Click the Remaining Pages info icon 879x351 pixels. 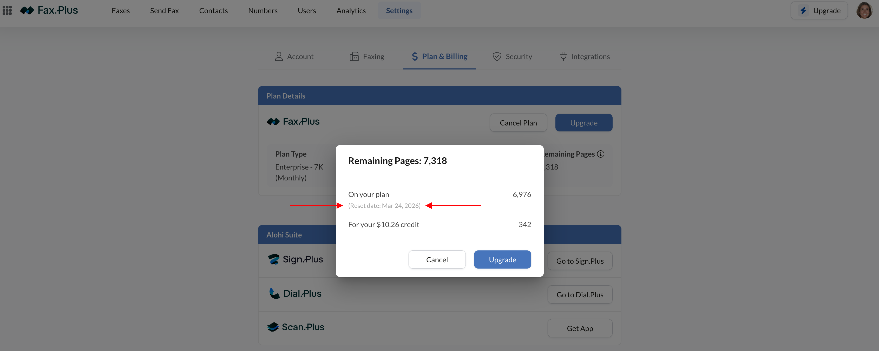tap(601, 154)
